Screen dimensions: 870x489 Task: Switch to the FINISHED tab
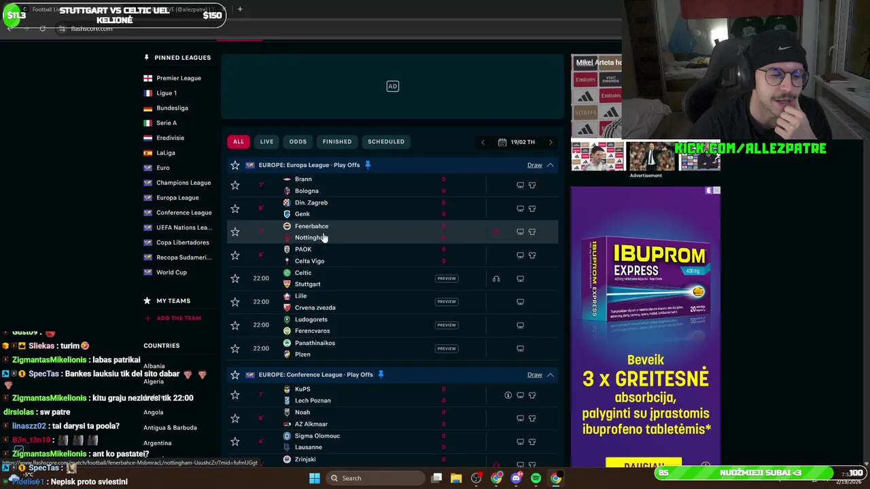(337, 142)
